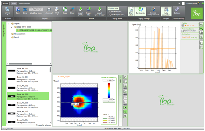This screenshot has height=131, width=205.
Task: Select the Measurement folder in tree
Action: pyautogui.click(x=18, y=34)
